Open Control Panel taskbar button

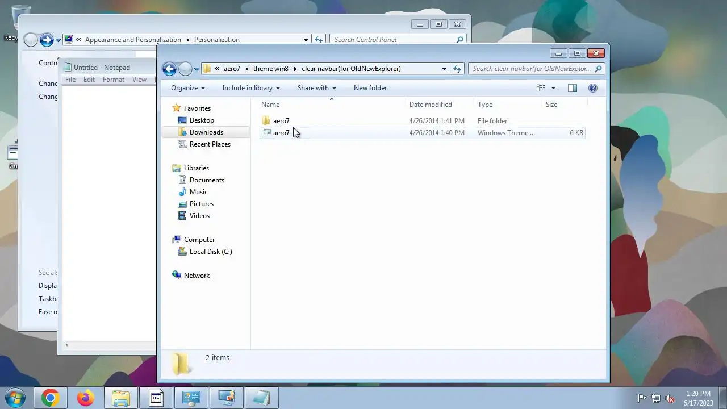pos(191,398)
